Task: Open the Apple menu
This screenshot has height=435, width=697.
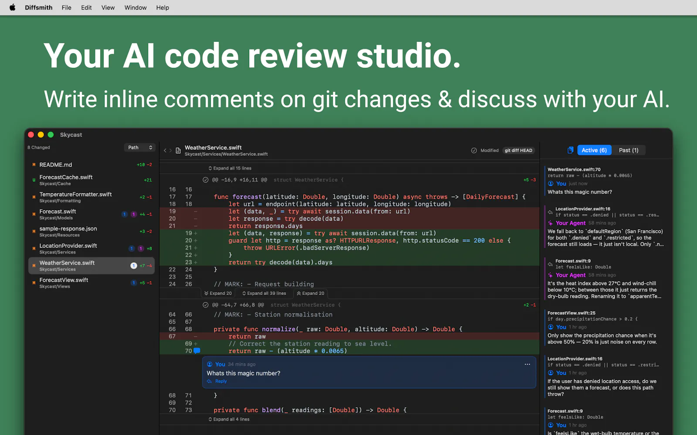Action: click(12, 7)
